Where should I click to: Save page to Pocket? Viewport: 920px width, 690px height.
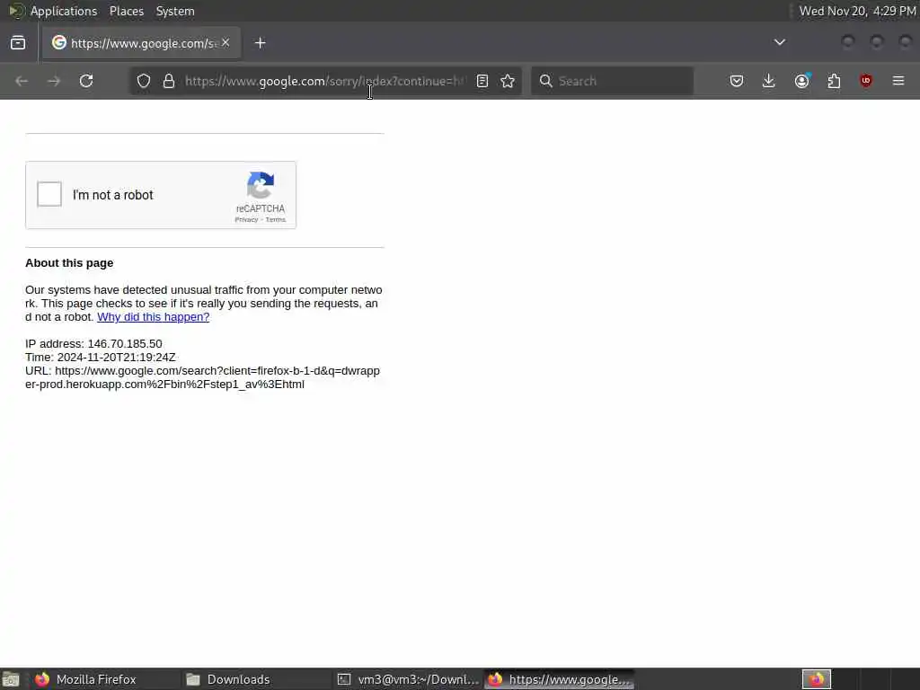pyautogui.click(x=737, y=81)
